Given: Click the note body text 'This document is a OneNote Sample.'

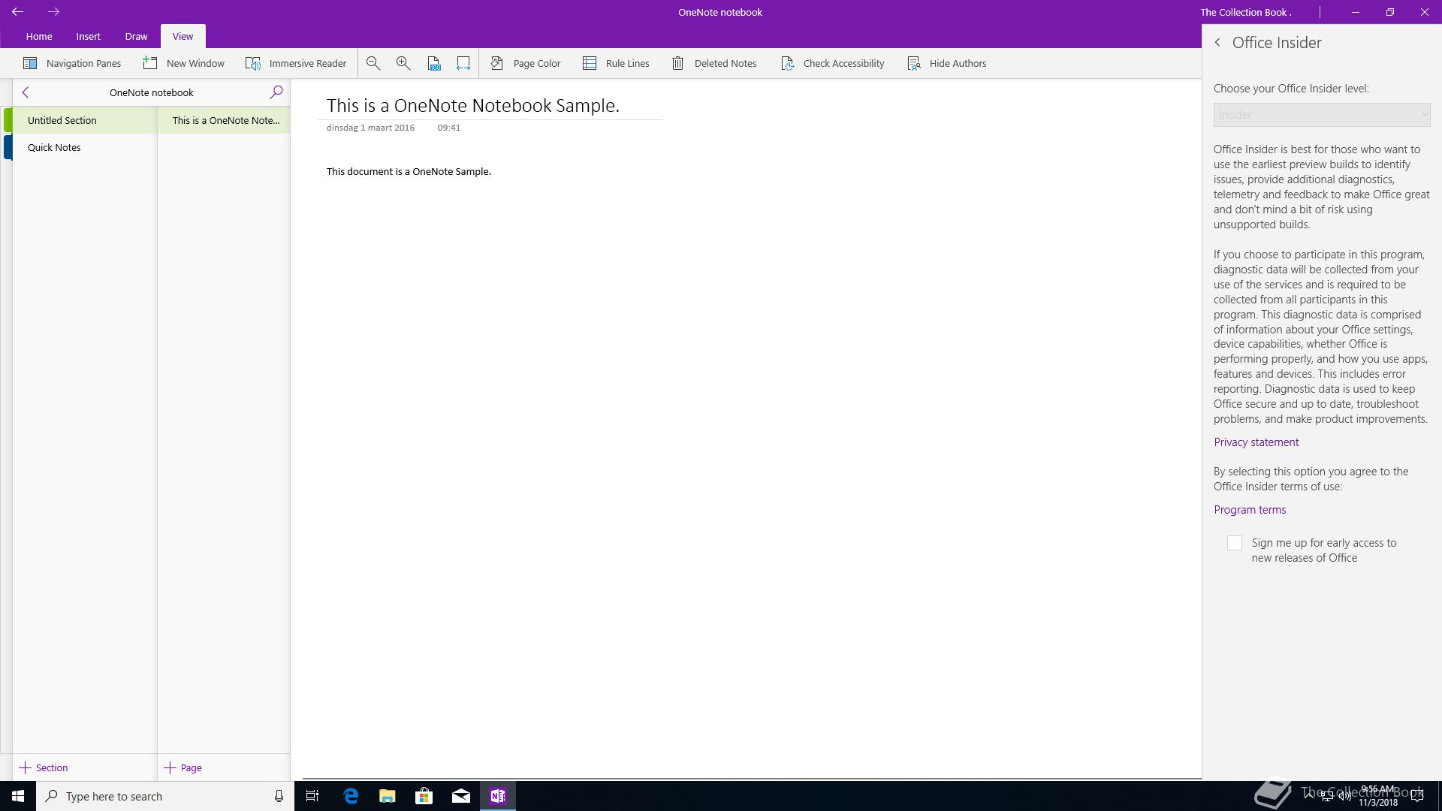Looking at the screenshot, I should (409, 171).
